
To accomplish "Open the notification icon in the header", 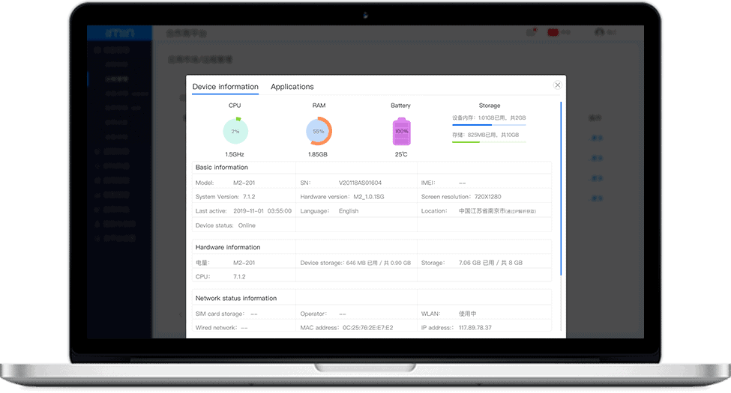I will (x=532, y=32).
